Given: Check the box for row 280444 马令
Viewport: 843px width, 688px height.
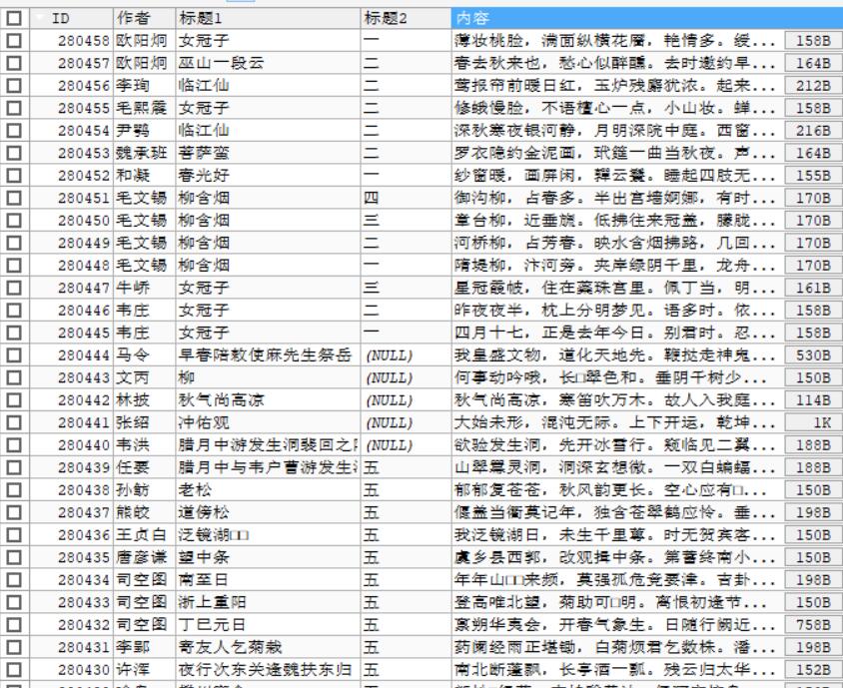Looking at the screenshot, I should [x=14, y=355].
